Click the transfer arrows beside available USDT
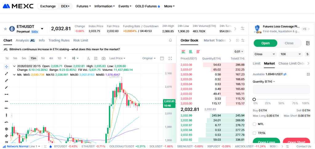The image size is (315, 149). coord(285,74)
